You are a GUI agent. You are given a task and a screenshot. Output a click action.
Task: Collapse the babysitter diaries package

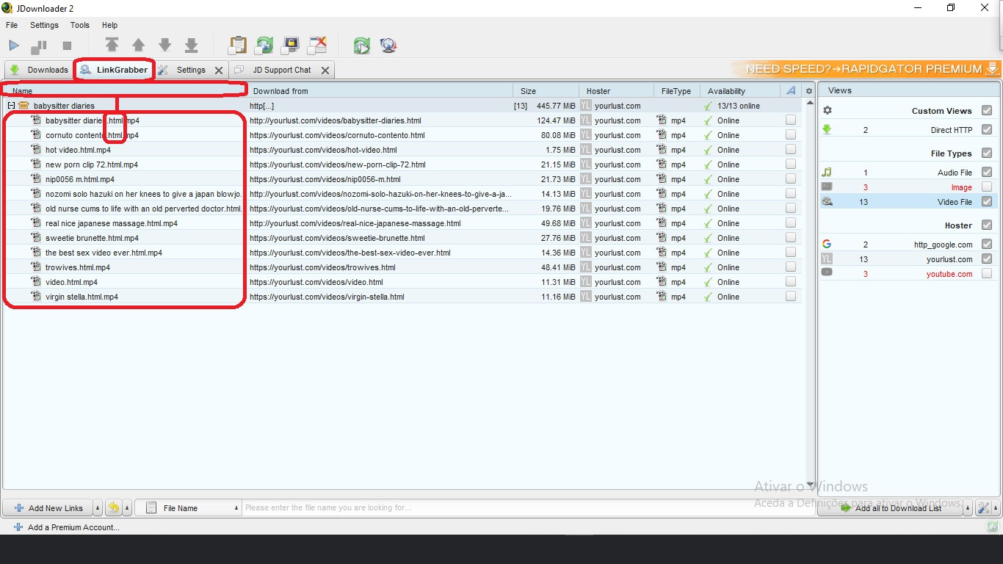click(11, 106)
